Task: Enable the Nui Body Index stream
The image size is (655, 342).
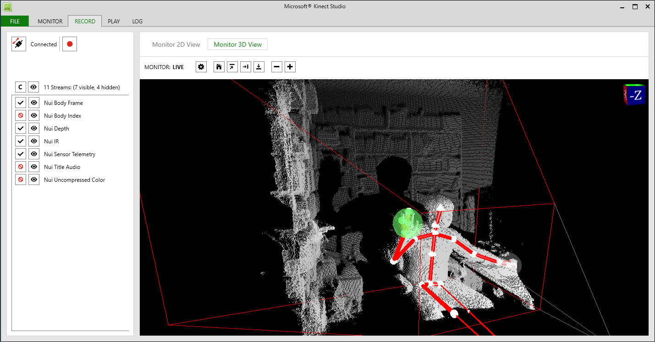Action: (21, 116)
